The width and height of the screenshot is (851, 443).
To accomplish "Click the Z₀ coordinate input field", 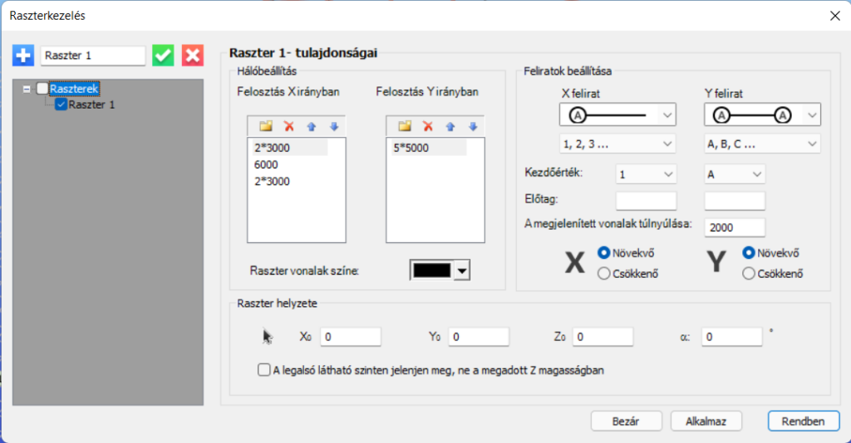I will (x=603, y=337).
